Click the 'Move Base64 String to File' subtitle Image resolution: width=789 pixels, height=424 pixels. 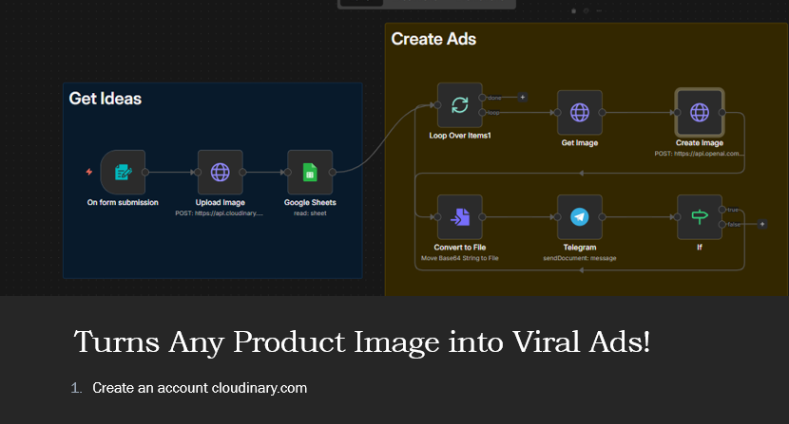click(x=460, y=258)
